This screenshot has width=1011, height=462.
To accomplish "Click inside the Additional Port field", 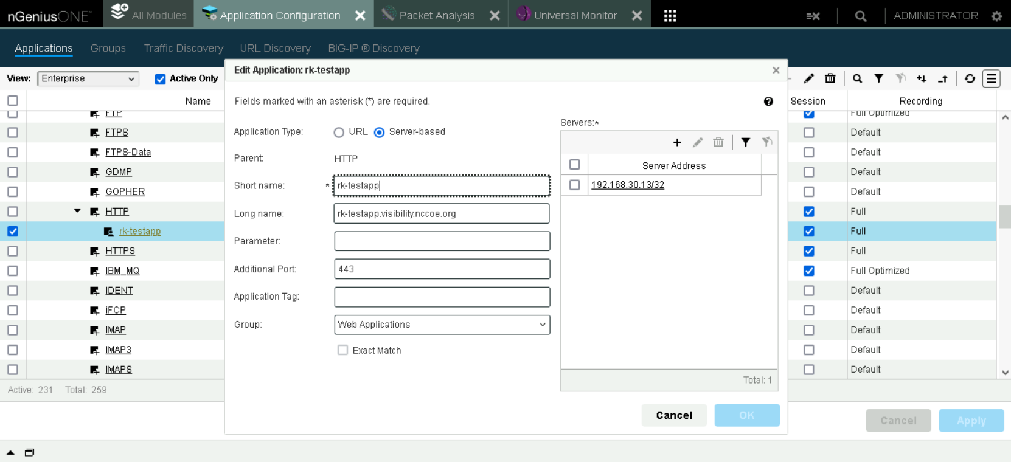I will pos(442,269).
